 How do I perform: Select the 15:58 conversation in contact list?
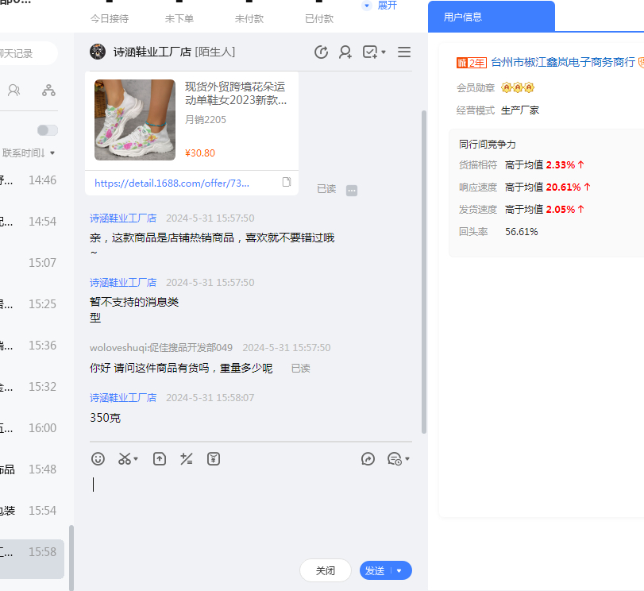[x=32, y=551]
